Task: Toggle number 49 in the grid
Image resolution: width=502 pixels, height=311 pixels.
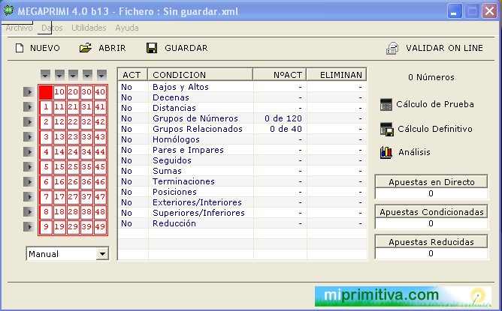Action: [x=100, y=227]
